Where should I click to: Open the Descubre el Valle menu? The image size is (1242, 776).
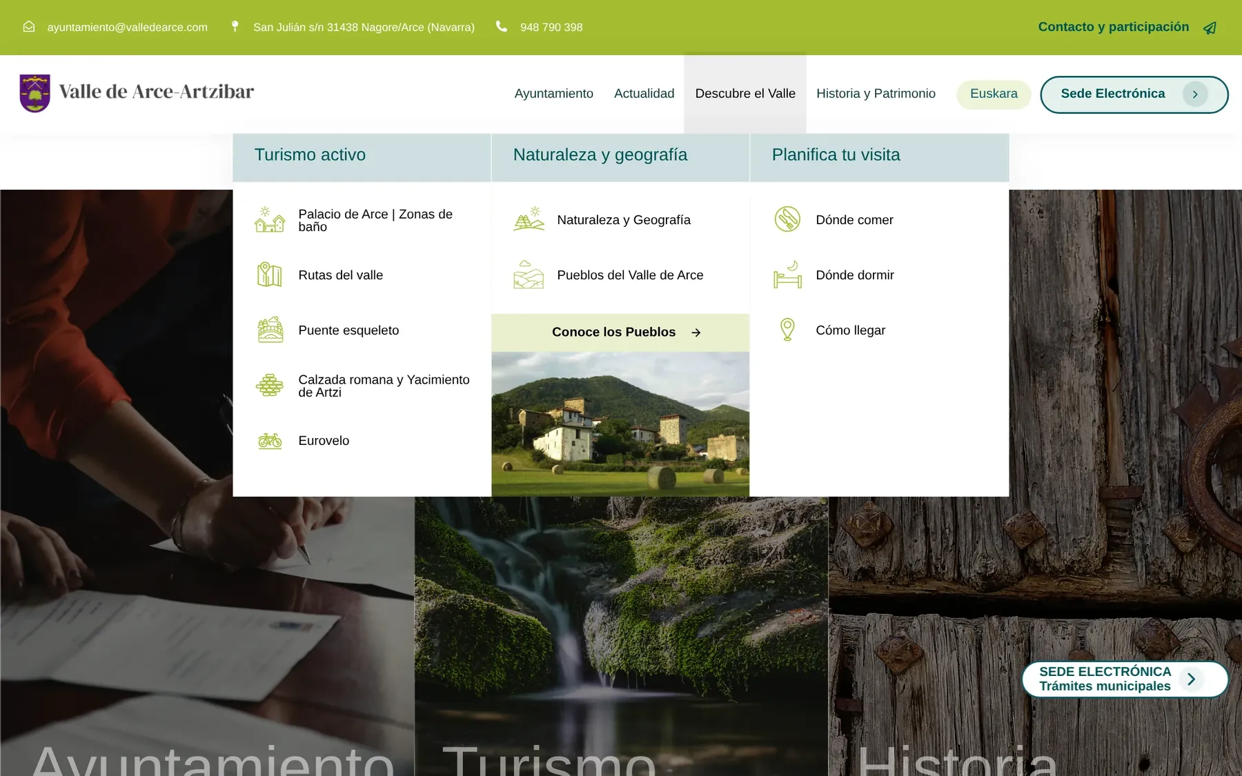point(745,93)
